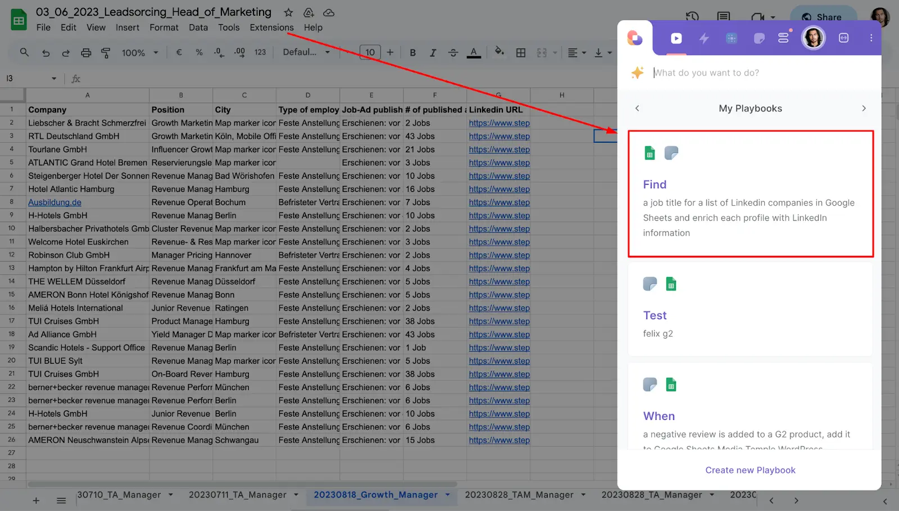Open the extension's chat bubble icon tab
The image size is (899, 511).
(759, 38)
